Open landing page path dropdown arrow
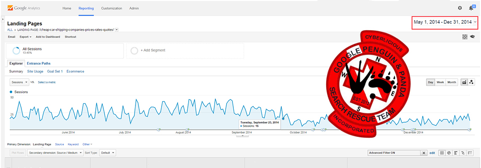481x168 pixels. point(116,30)
